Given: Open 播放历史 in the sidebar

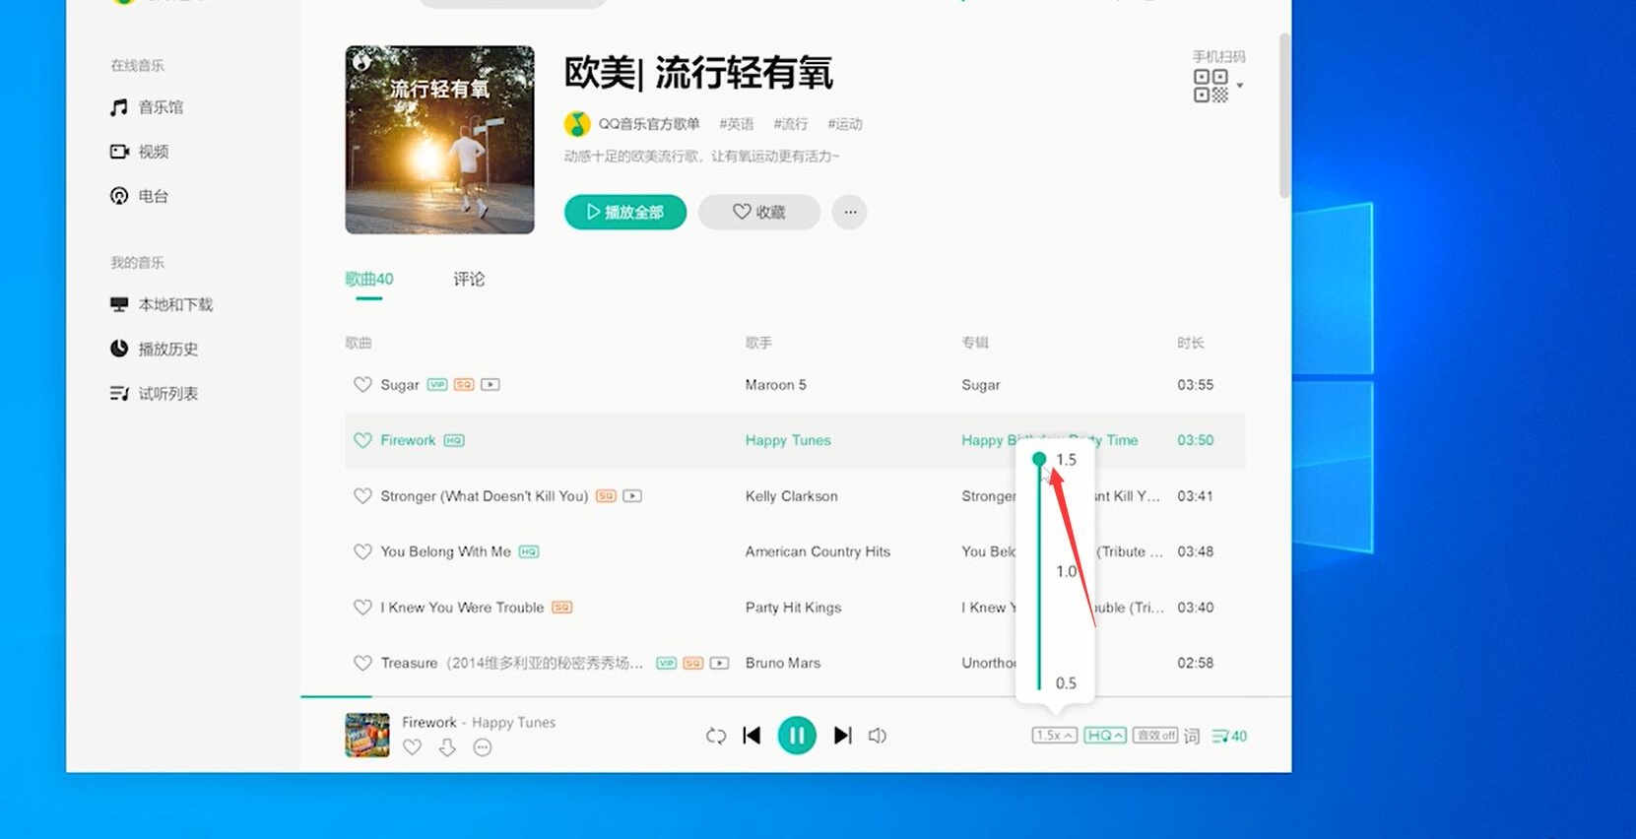Looking at the screenshot, I should (154, 349).
